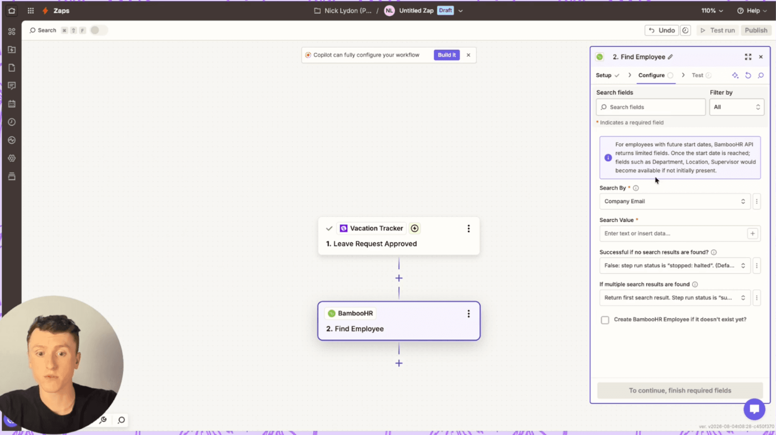Open options menu beside multiple-results dropdown
This screenshot has width=776, height=435.
point(757,298)
